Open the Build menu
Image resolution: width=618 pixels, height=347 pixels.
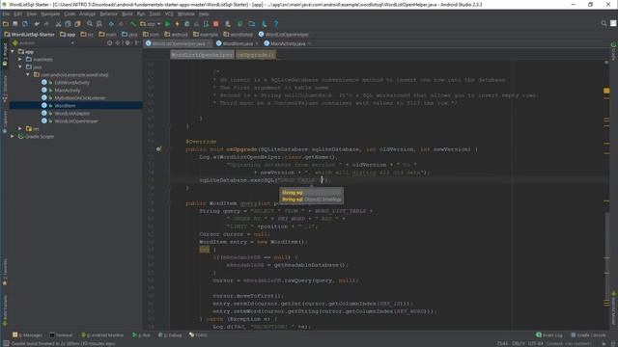(x=127, y=13)
